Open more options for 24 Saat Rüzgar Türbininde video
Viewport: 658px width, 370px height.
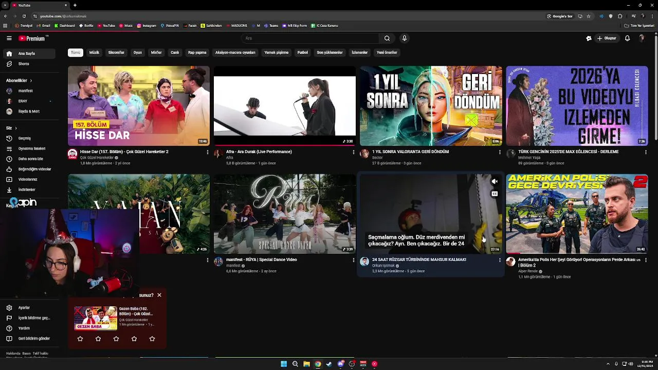499,260
